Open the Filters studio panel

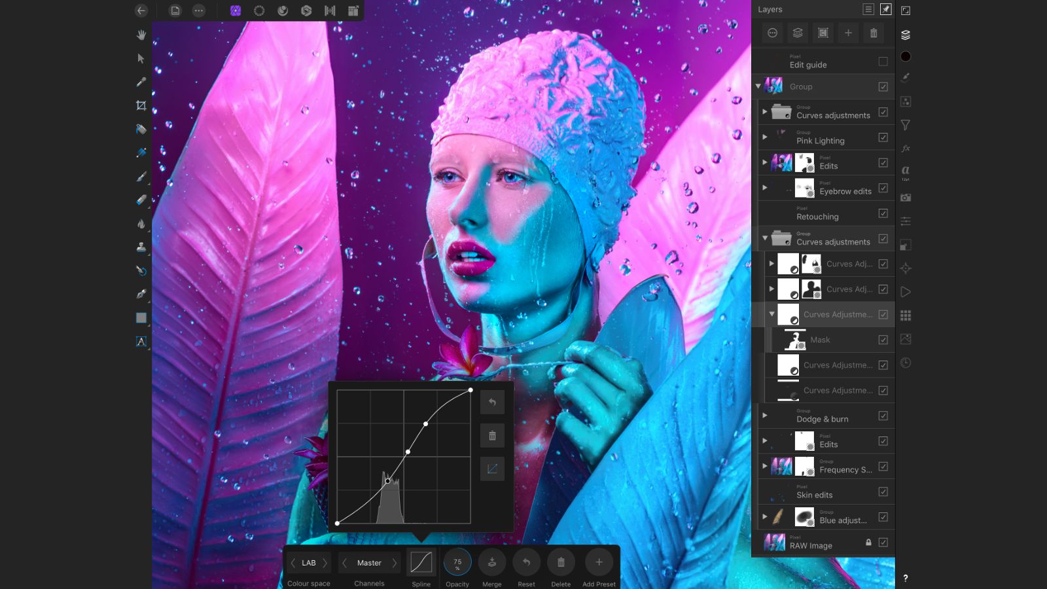tap(906, 124)
